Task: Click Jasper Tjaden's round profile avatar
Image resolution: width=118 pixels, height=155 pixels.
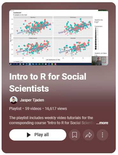Action: point(14,100)
